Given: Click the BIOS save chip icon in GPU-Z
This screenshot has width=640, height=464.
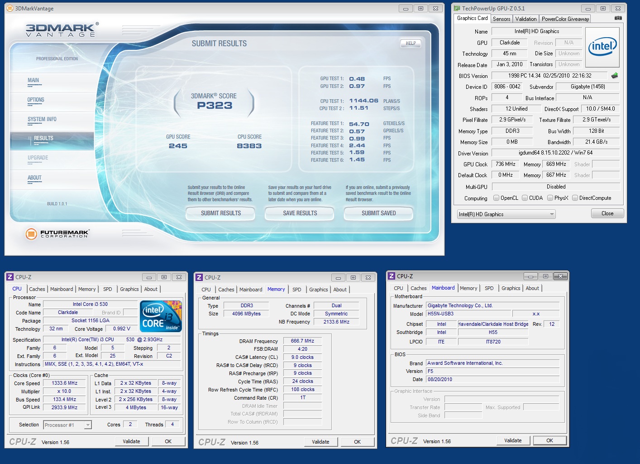Looking at the screenshot, I should click(x=614, y=76).
